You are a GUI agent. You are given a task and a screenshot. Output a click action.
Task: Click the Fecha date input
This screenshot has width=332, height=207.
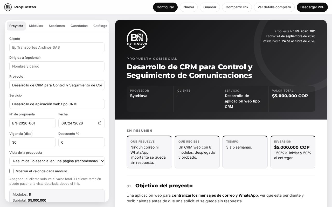[81, 123]
